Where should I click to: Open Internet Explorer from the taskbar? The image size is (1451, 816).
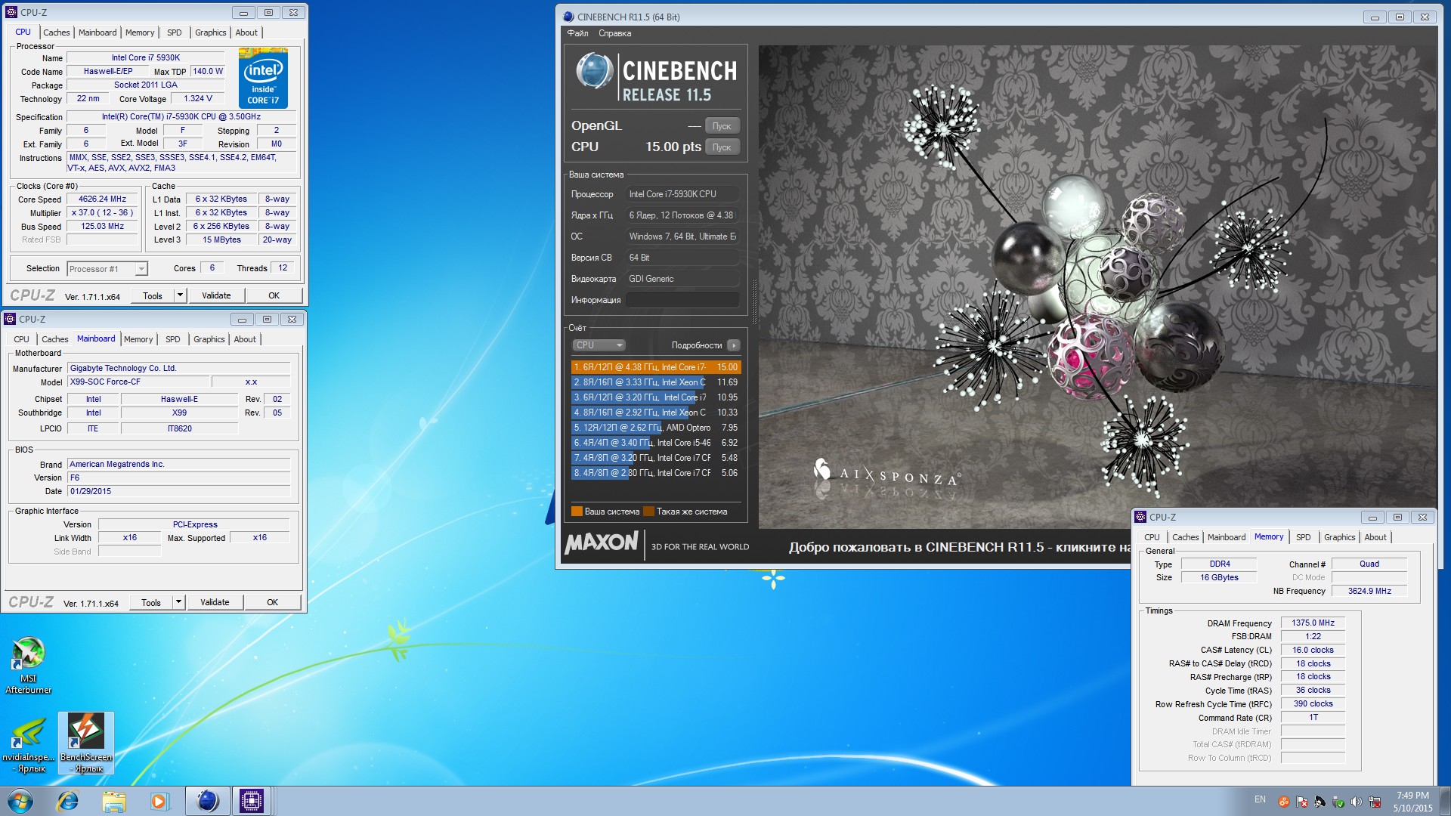click(68, 801)
